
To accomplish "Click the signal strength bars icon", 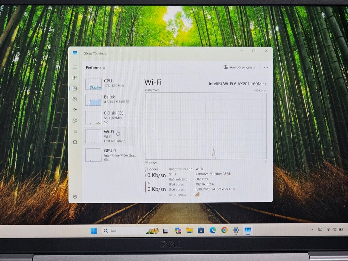I will coord(197,194).
